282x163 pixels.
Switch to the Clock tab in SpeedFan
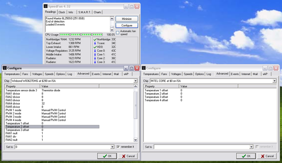(62, 12)
